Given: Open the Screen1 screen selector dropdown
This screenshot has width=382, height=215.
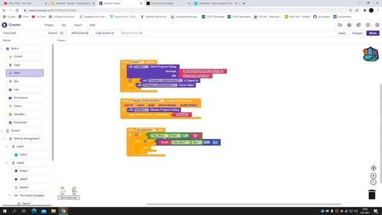Looking at the screenshot, I should (x=56, y=33).
